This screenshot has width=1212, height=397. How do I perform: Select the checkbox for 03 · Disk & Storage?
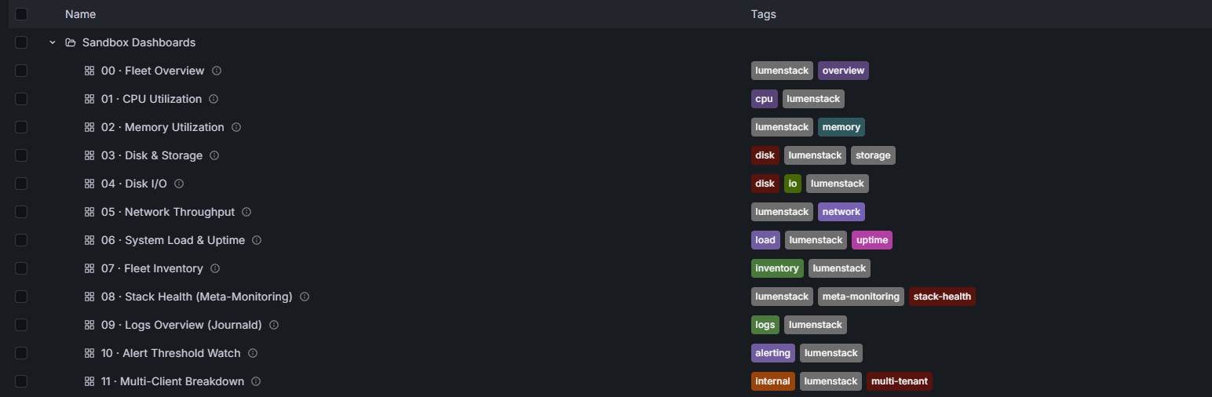tap(21, 155)
